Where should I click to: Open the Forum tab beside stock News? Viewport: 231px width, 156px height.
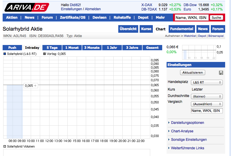pos(218,29)
